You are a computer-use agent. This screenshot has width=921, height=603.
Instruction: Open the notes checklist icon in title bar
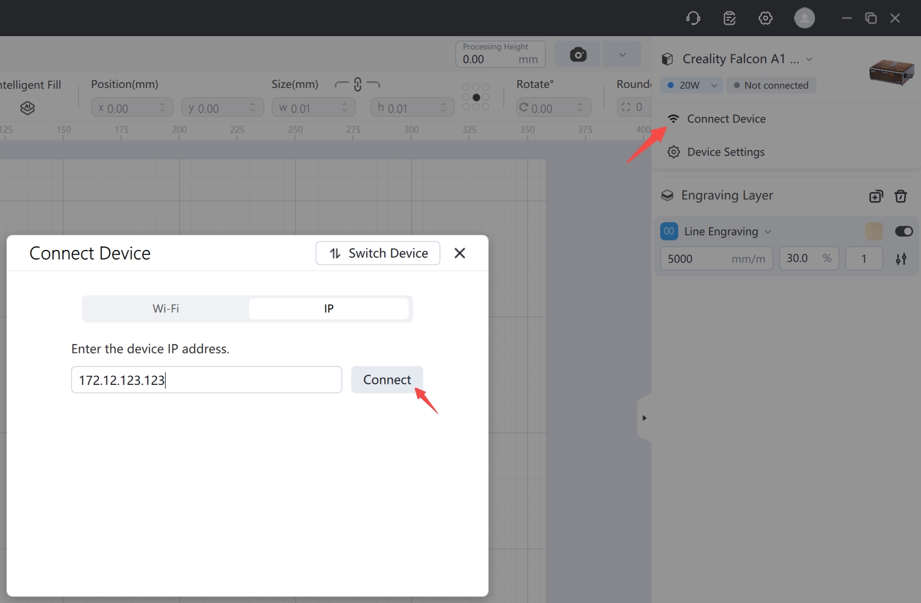tap(729, 18)
